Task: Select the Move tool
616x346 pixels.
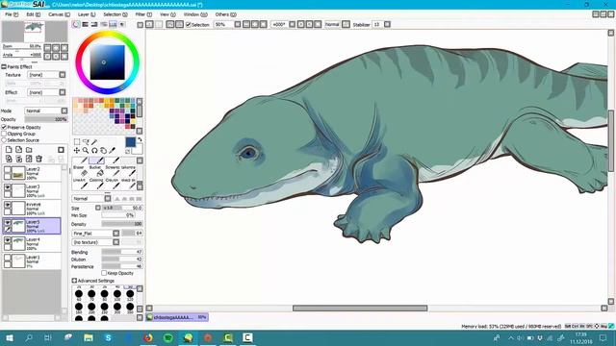Action: click(77, 150)
